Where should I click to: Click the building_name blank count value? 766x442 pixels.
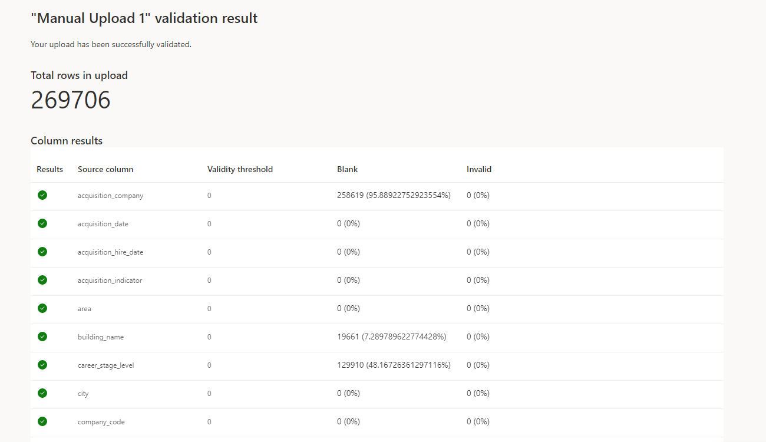[348, 337]
